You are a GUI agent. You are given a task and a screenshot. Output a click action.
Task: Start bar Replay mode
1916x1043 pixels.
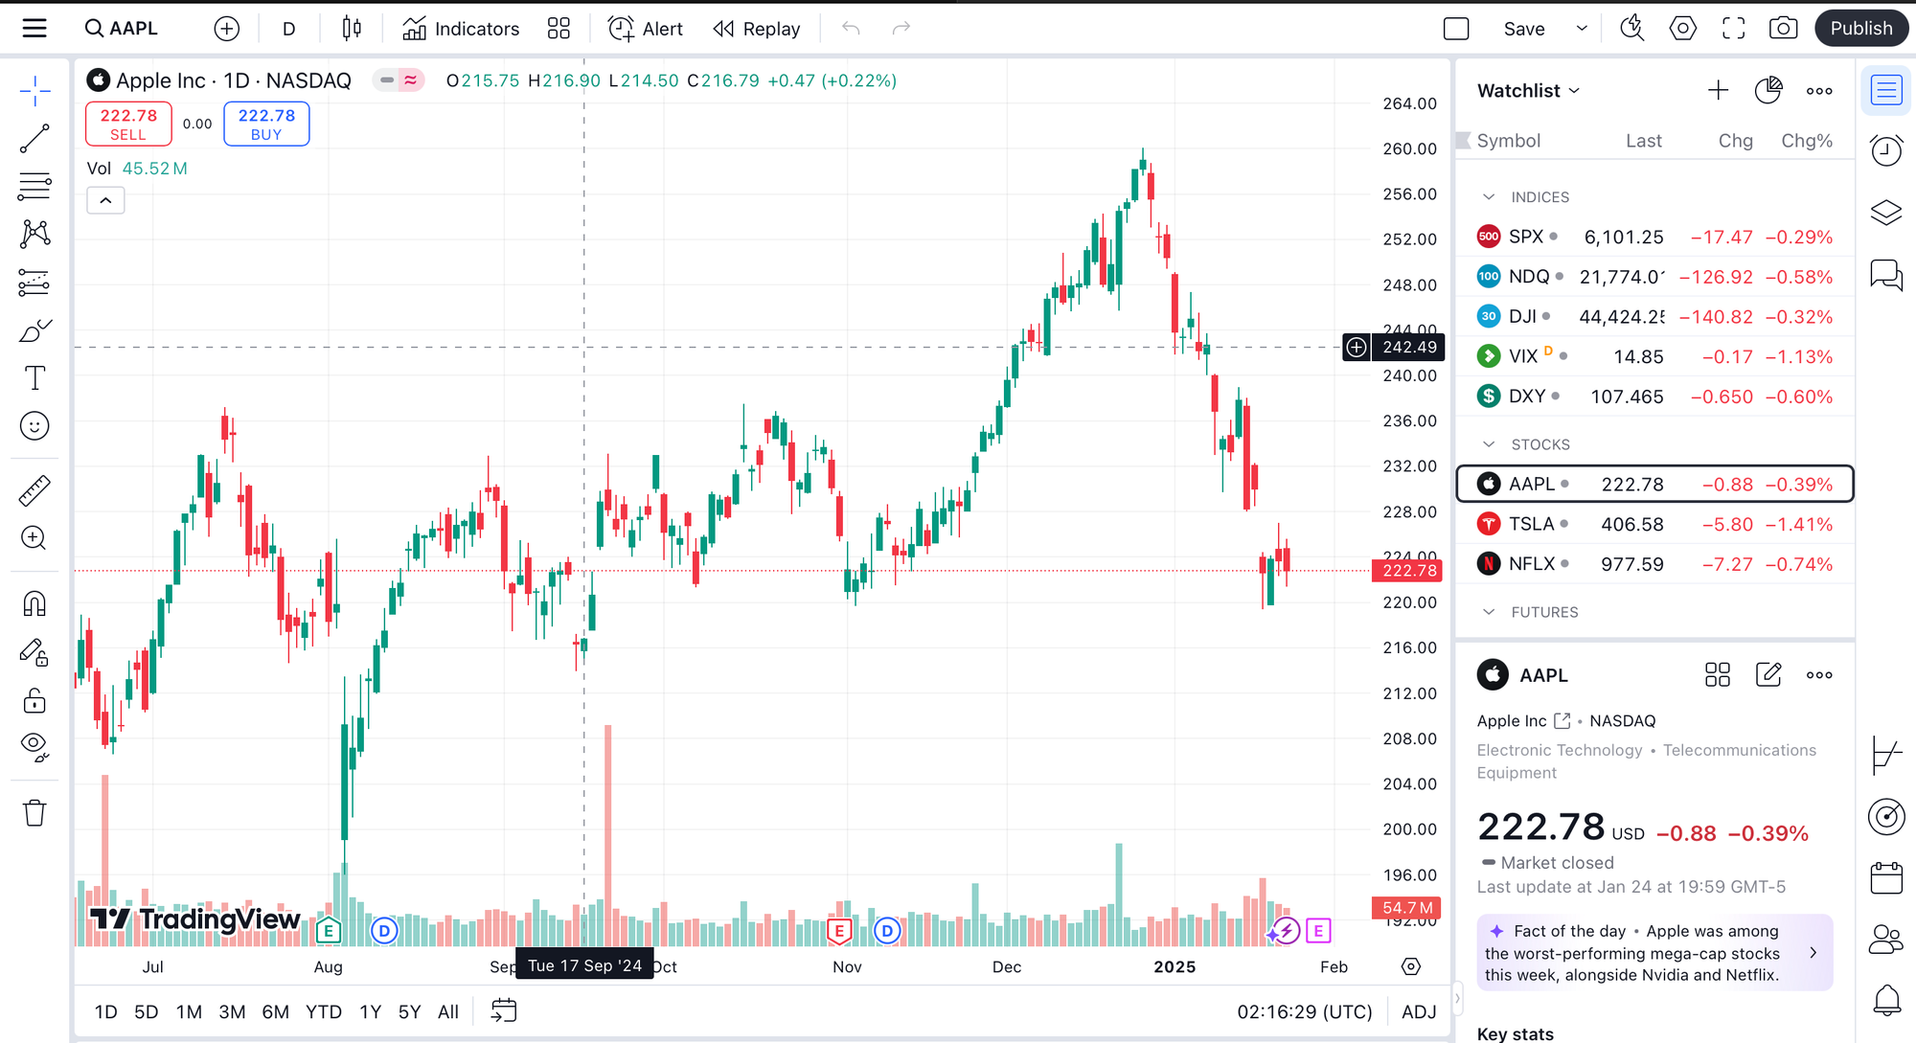pos(757,29)
